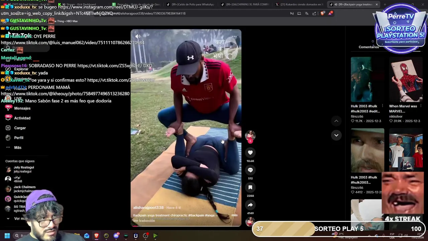
Task: Open Outlook icon in taskbar
Action: coord(87,236)
